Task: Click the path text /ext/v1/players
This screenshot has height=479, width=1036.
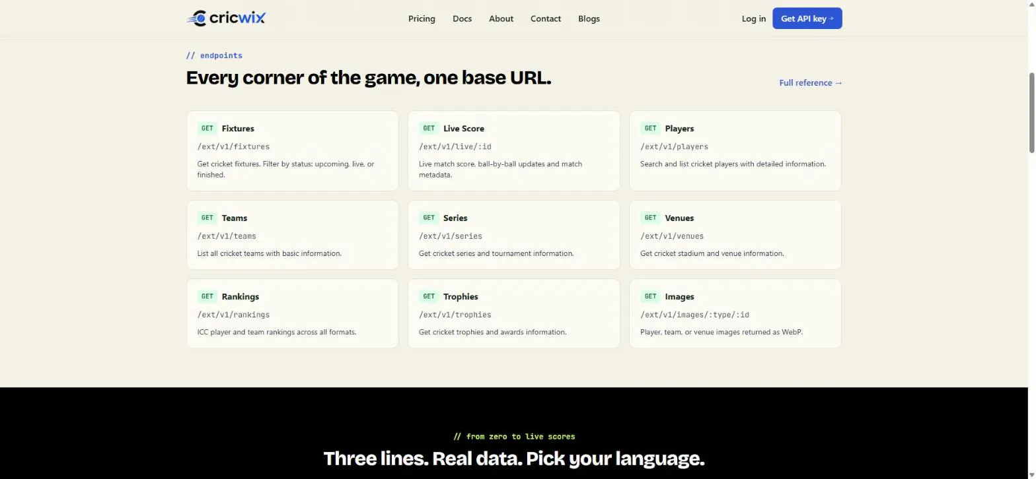Action: pyautogui.click(x=674, y=146)
